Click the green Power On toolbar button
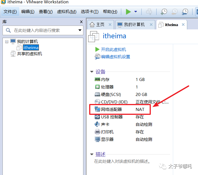This screenshot has width=198, height=175. point(128,12)
